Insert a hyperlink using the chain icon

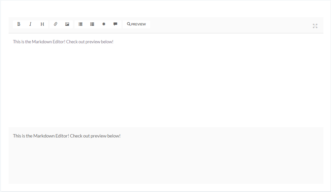coord(55,24)
